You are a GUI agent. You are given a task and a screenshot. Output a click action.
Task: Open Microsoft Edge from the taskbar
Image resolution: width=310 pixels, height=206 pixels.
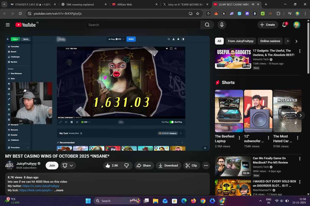184,201
